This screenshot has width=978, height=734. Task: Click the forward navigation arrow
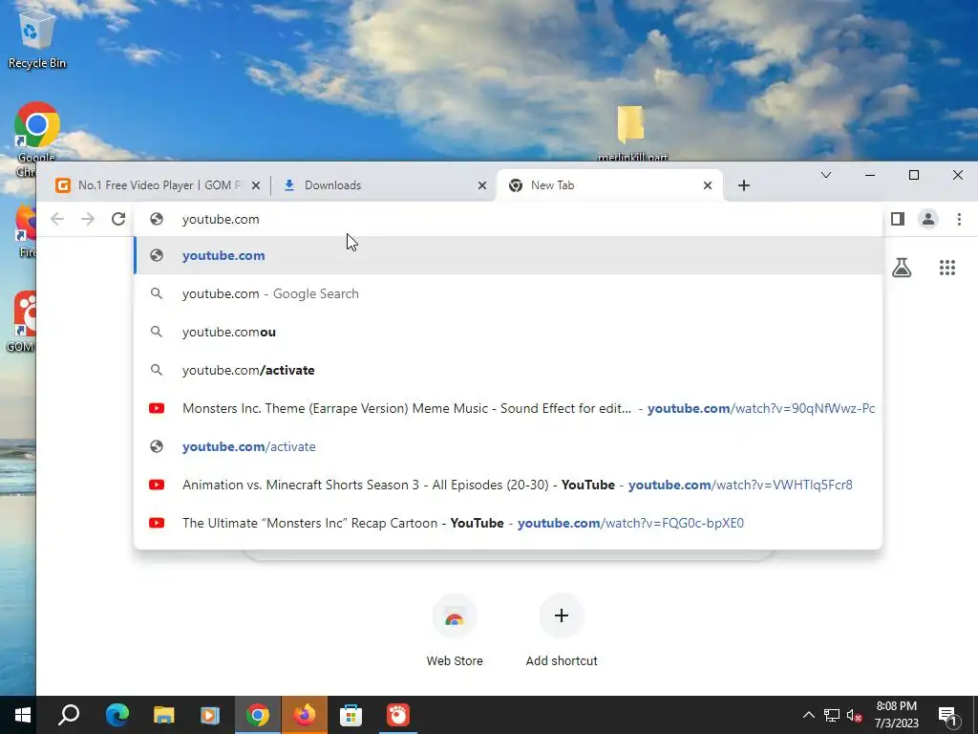pyautogui.click(x=88, y=219)
